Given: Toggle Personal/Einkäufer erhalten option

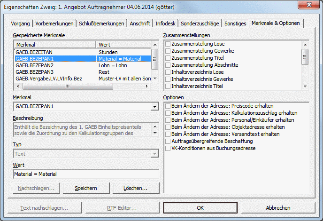Looking at the screenshot, I should click(x=168, y=120).
